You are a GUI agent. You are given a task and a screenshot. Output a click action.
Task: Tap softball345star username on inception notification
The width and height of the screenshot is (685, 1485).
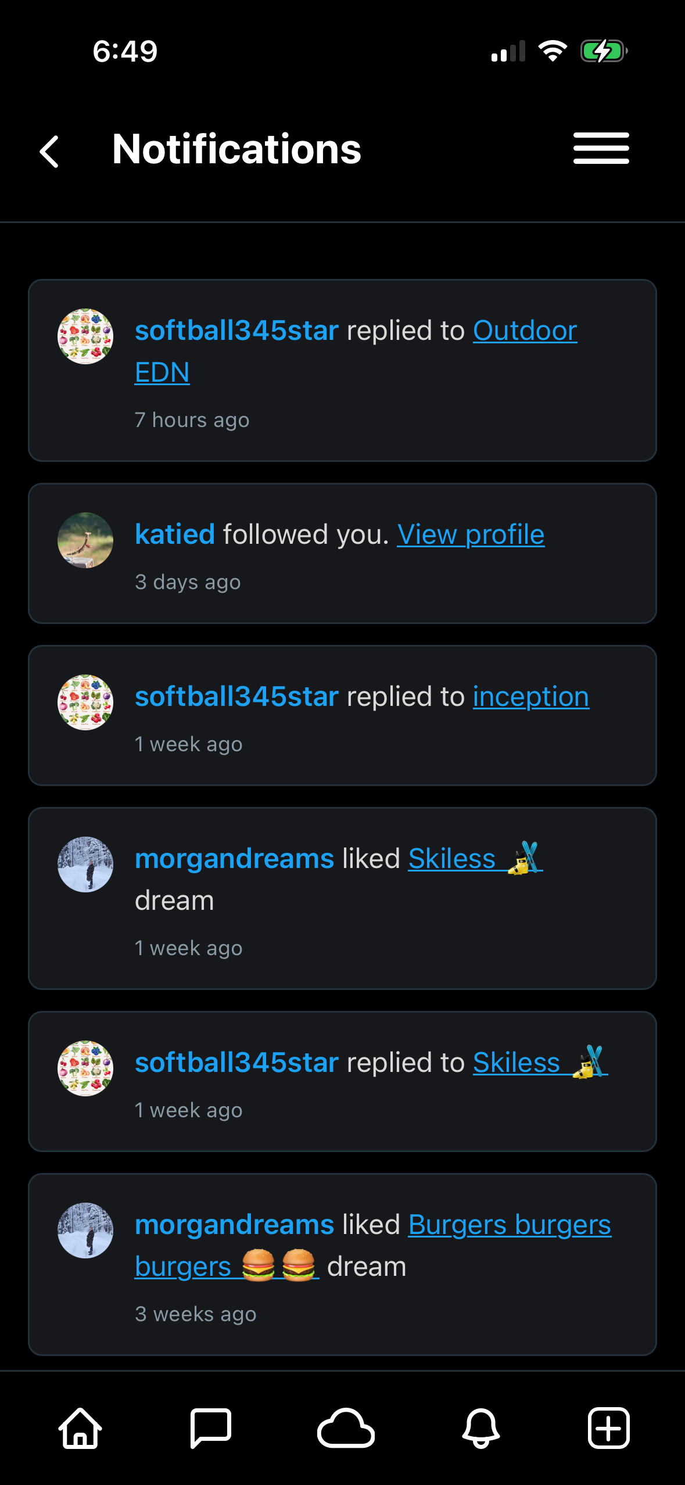[x=236, y=696]
